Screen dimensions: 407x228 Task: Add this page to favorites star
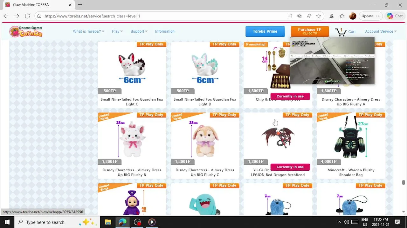point(318,16)
